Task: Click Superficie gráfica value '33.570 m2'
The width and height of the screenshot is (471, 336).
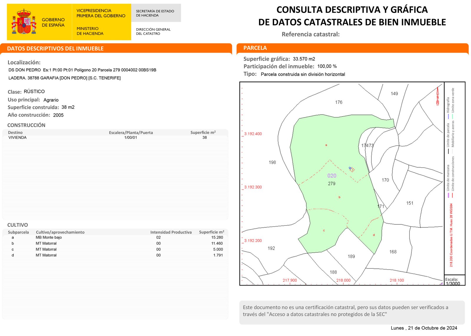Action: (x=304, y=59)
